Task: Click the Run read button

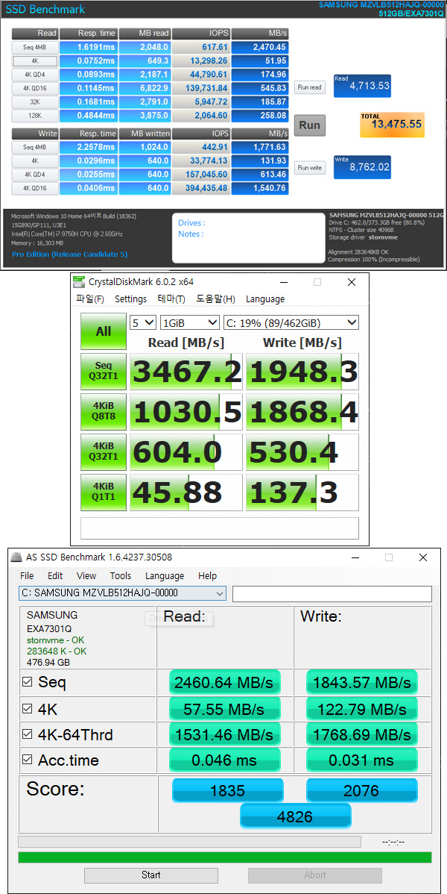Action: (x=310, y=87)
